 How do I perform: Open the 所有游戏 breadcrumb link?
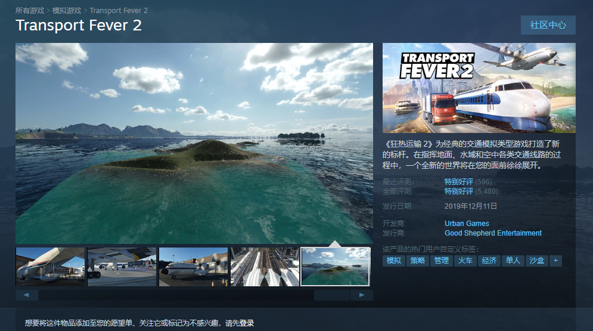click(x=30, y=11)
